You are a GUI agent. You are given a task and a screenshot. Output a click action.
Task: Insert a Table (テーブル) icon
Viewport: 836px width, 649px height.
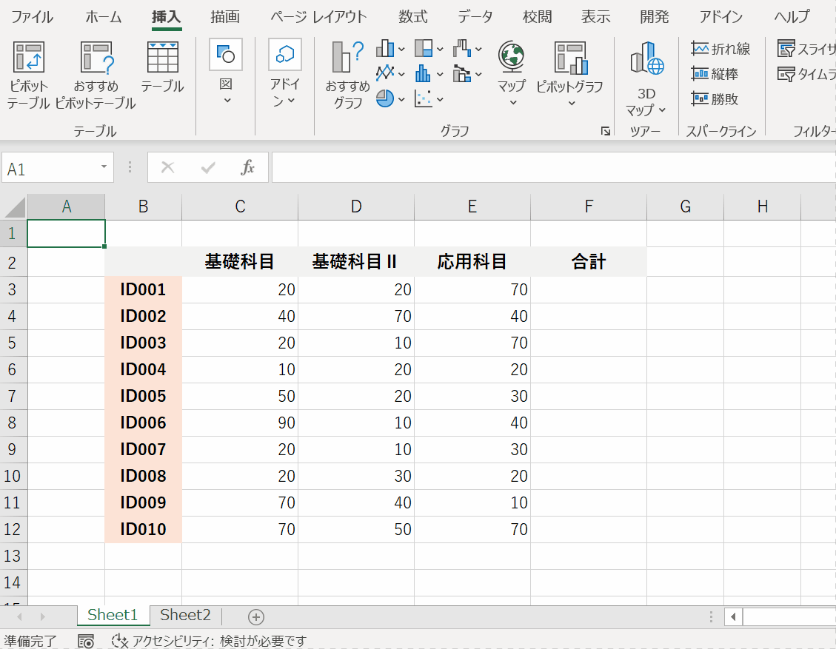pyautogui.click(x=162, y=58)
